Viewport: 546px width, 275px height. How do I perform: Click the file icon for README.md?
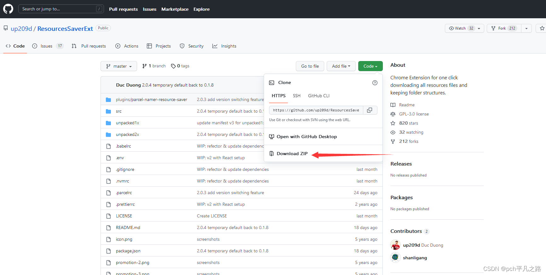pyautogui.click(x=109, y=228)
